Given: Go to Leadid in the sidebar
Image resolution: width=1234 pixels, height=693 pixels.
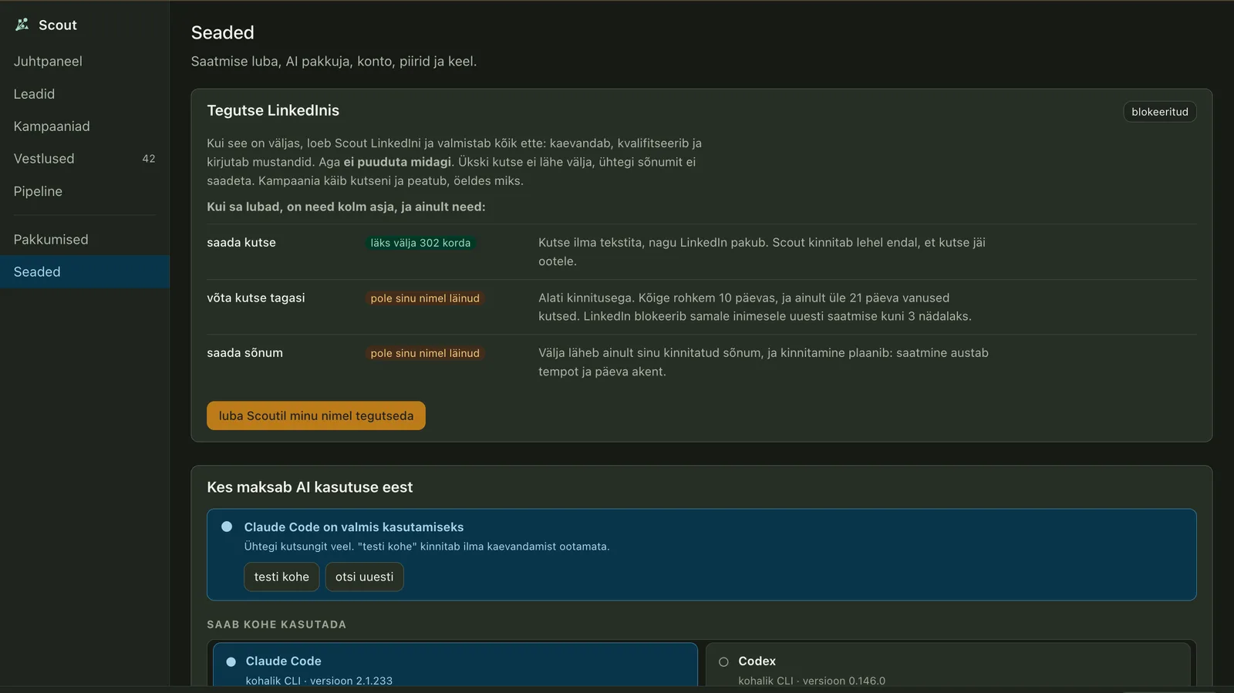Looking at the screenshot, I should tap(85, 94).
